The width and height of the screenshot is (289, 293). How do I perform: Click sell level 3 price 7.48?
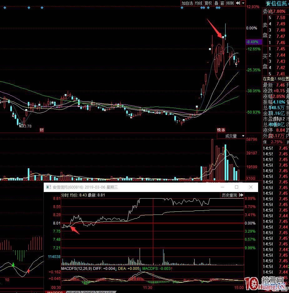click(281, 30)
